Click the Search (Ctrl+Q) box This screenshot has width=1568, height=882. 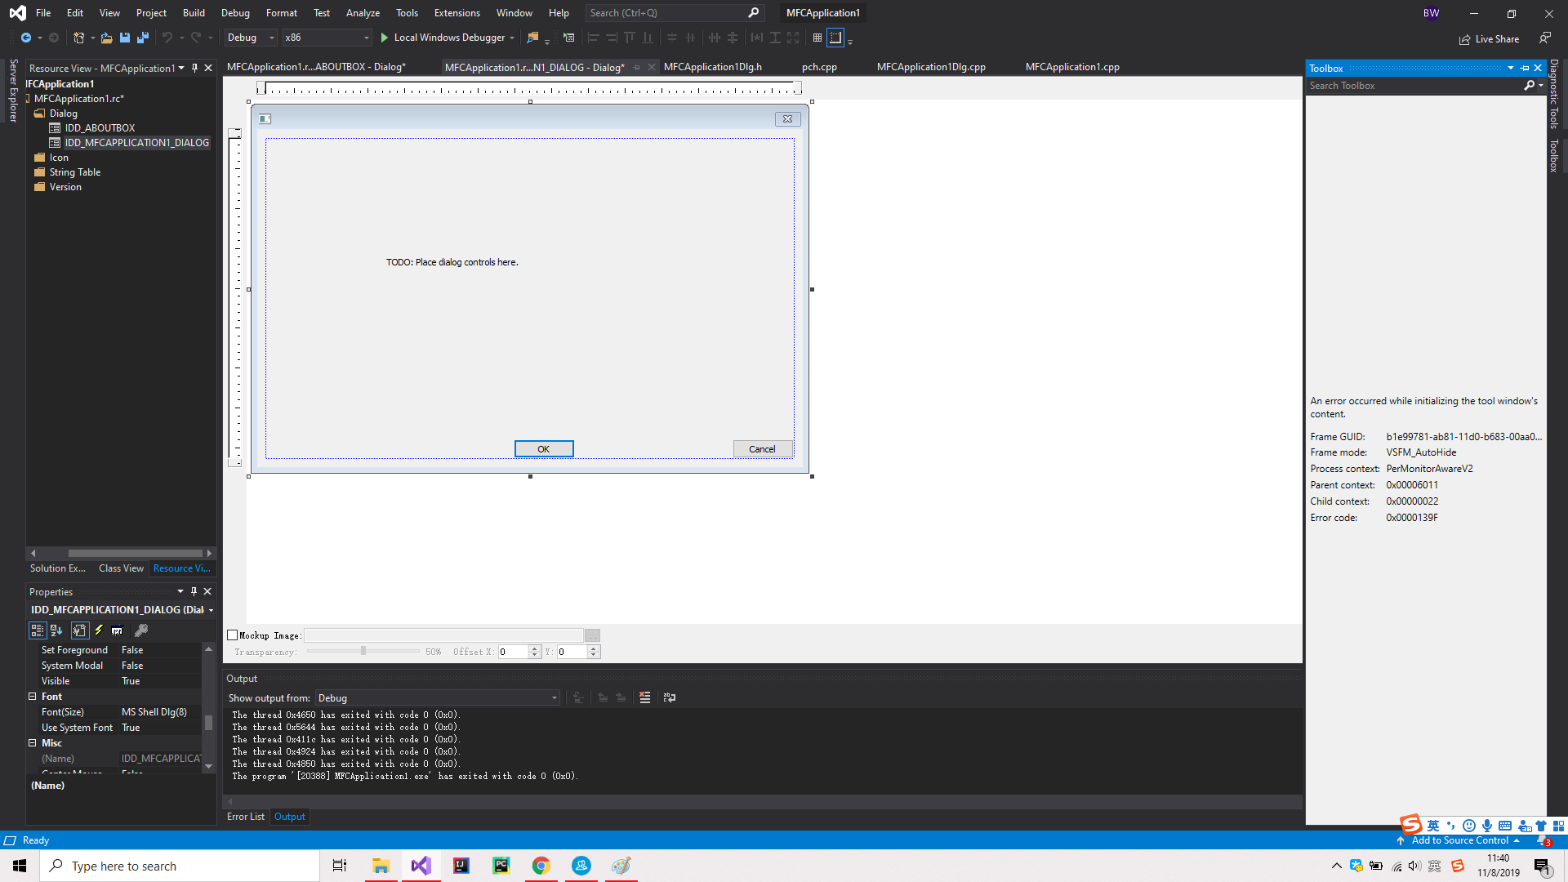(x=675, y=13)
